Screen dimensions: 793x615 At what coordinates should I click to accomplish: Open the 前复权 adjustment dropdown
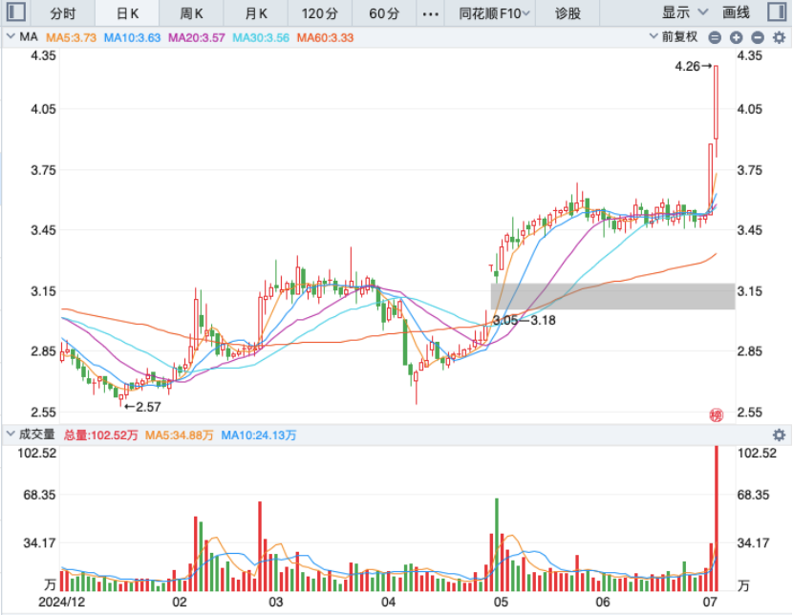coord(674,37)
